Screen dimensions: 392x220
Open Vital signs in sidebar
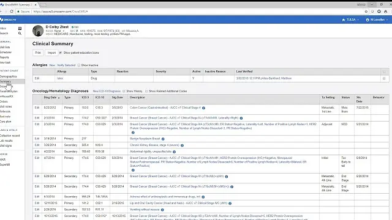click(6, 145)
